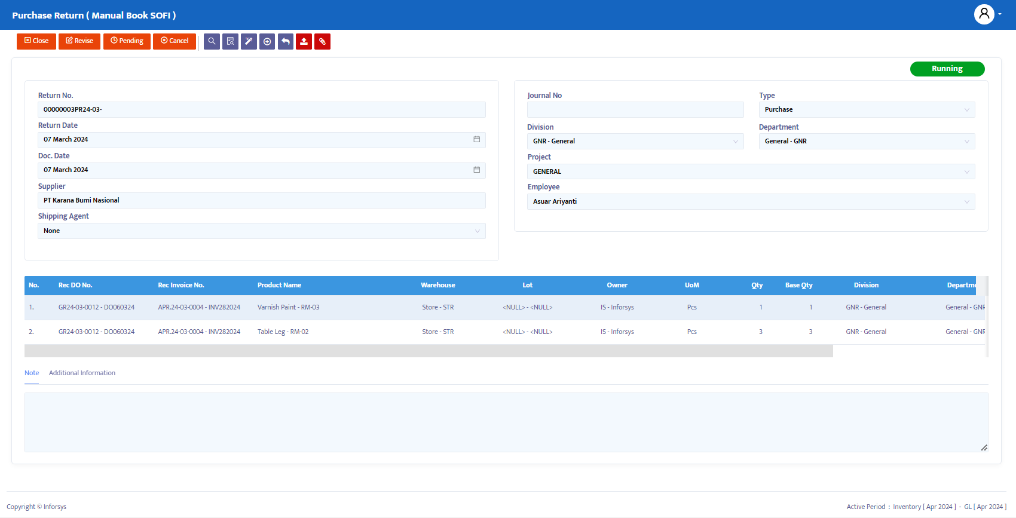This screenshot has height=518, width=1016.
Task: Click APR.24-03-0004 - INV282024 in row 2
Action: click(x=199, y=332)
